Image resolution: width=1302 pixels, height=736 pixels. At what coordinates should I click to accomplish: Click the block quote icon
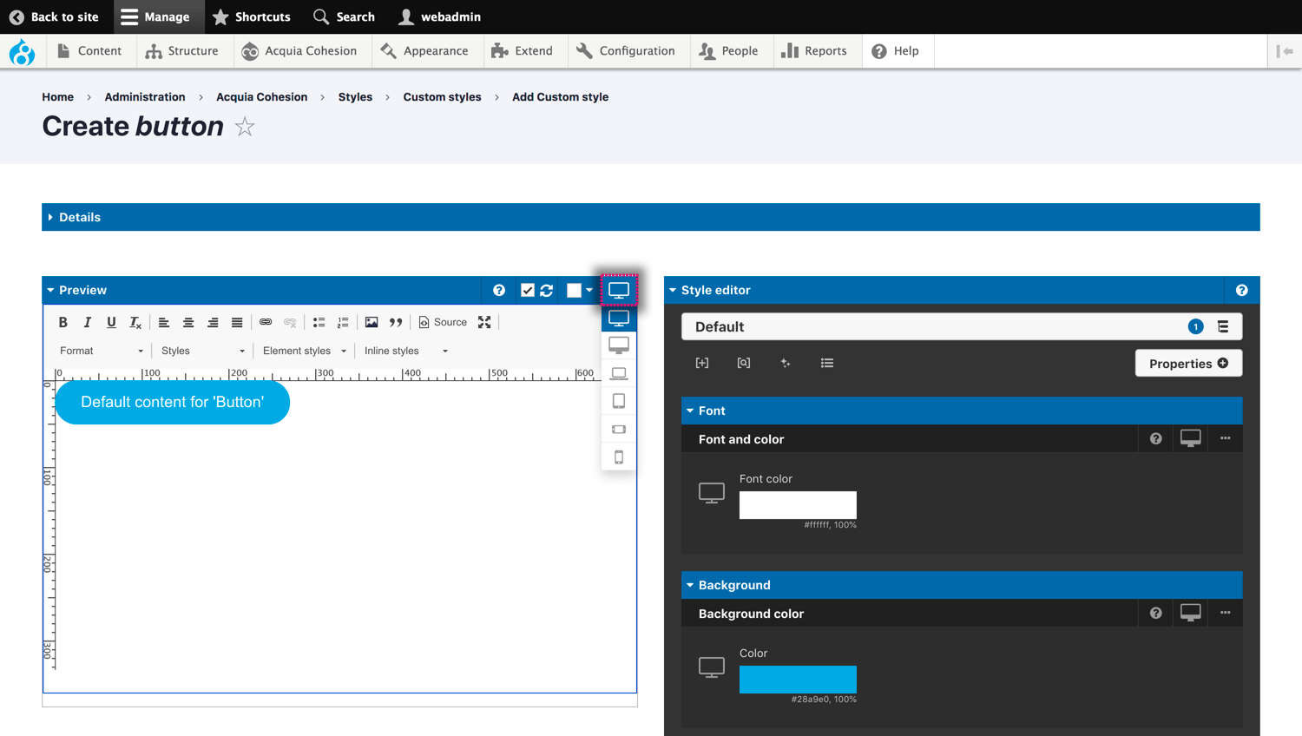click(396, 322)
